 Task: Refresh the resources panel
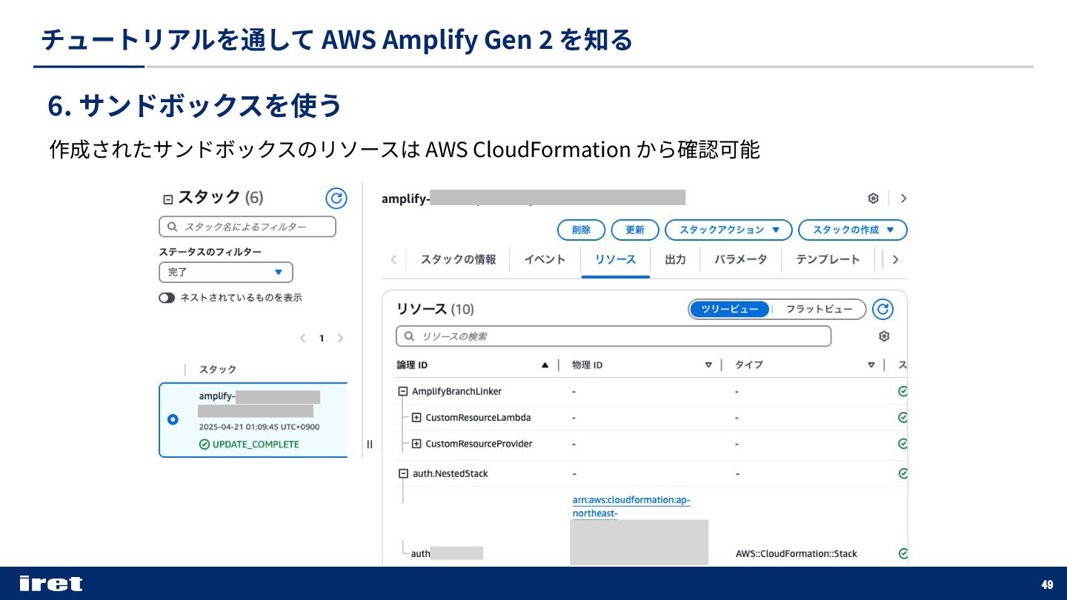pos(882,309)
